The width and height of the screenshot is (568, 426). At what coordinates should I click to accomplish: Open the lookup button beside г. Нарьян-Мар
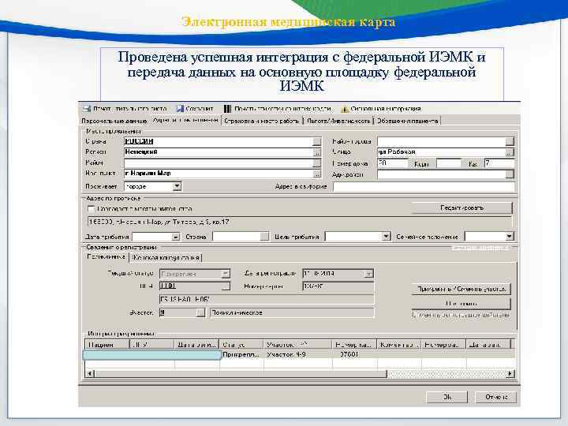tap(317, 174)
